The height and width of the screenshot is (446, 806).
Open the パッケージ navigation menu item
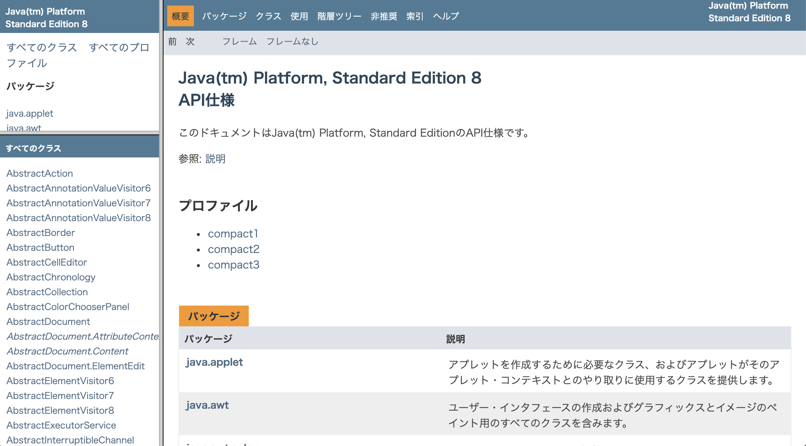[x=224, y=16]
